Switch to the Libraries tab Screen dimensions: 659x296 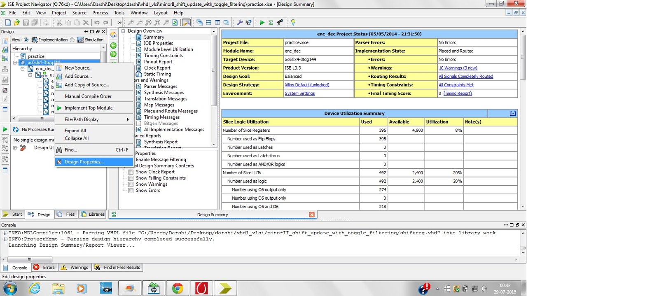coord(93,214)
